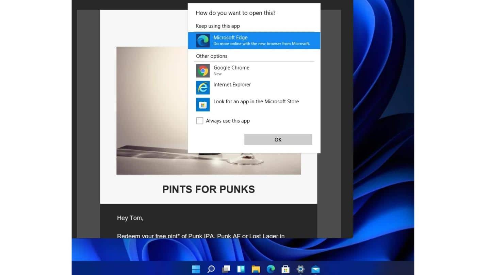Image resolution: width=490 pixels, height=275 pixels.
Task: Switch to the Mail app on taskbar
Action: [315, 269]
